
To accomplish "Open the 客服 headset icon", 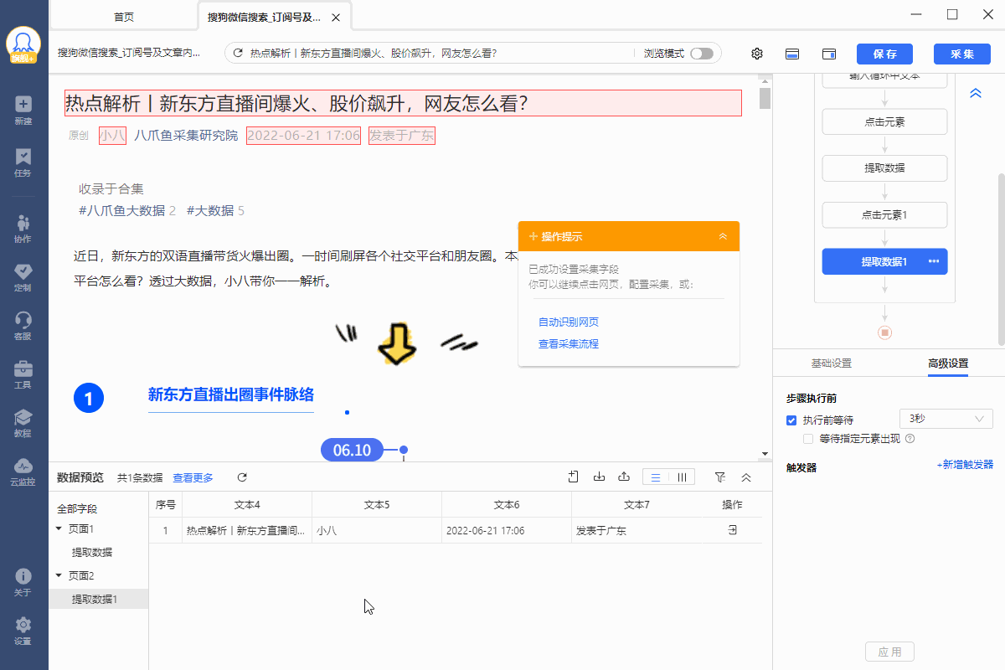I will tap(23, 326).
